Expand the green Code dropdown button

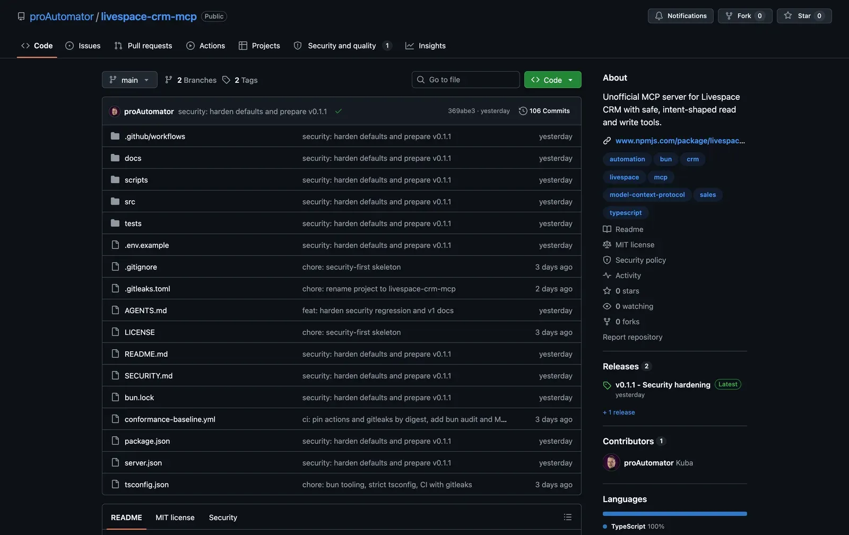coord(552,80)
